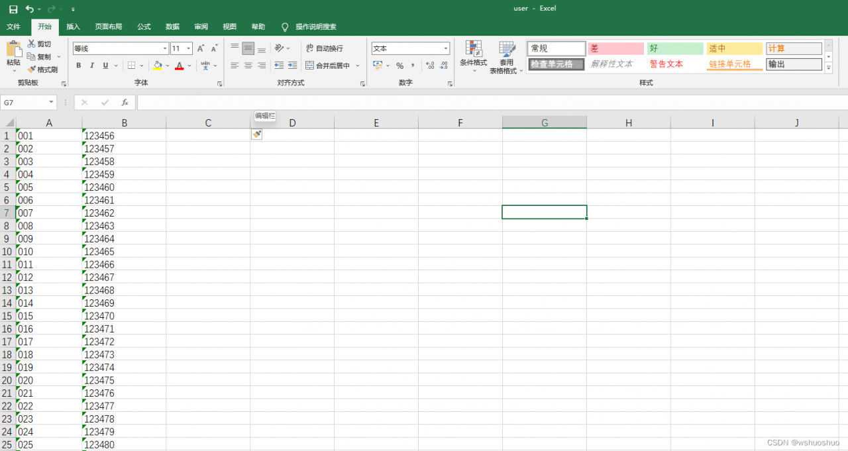
Task: Undo the last action
Action: (x=29, y=9)
